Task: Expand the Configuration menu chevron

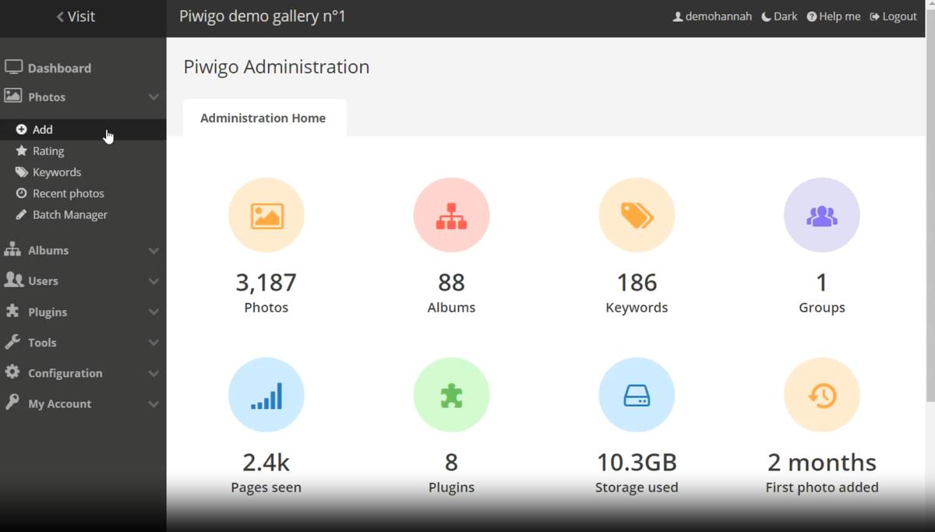Action: [153, 373]
